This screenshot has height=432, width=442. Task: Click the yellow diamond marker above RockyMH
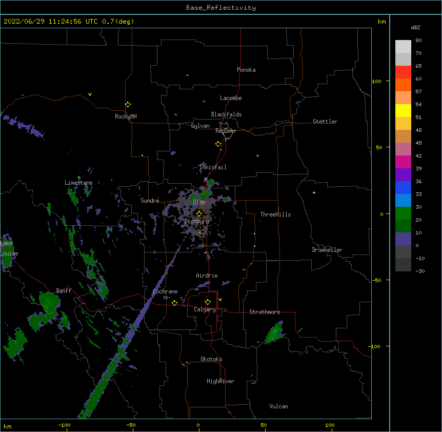point(128,105)
